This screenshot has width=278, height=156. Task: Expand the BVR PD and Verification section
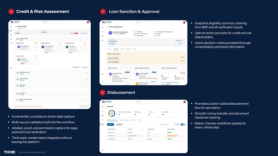point(87,100)
